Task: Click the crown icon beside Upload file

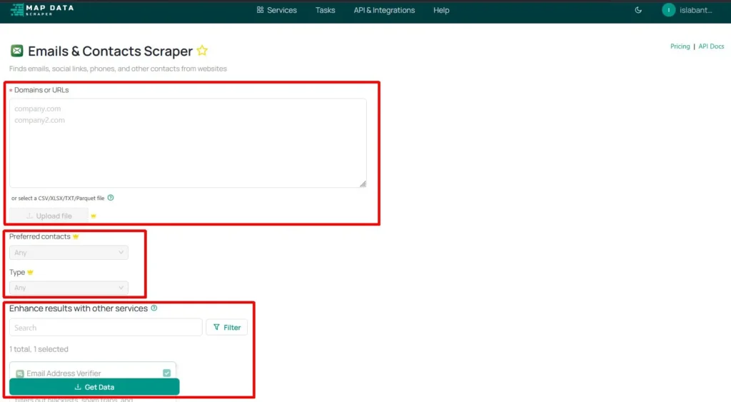Action: pos(94,216)
